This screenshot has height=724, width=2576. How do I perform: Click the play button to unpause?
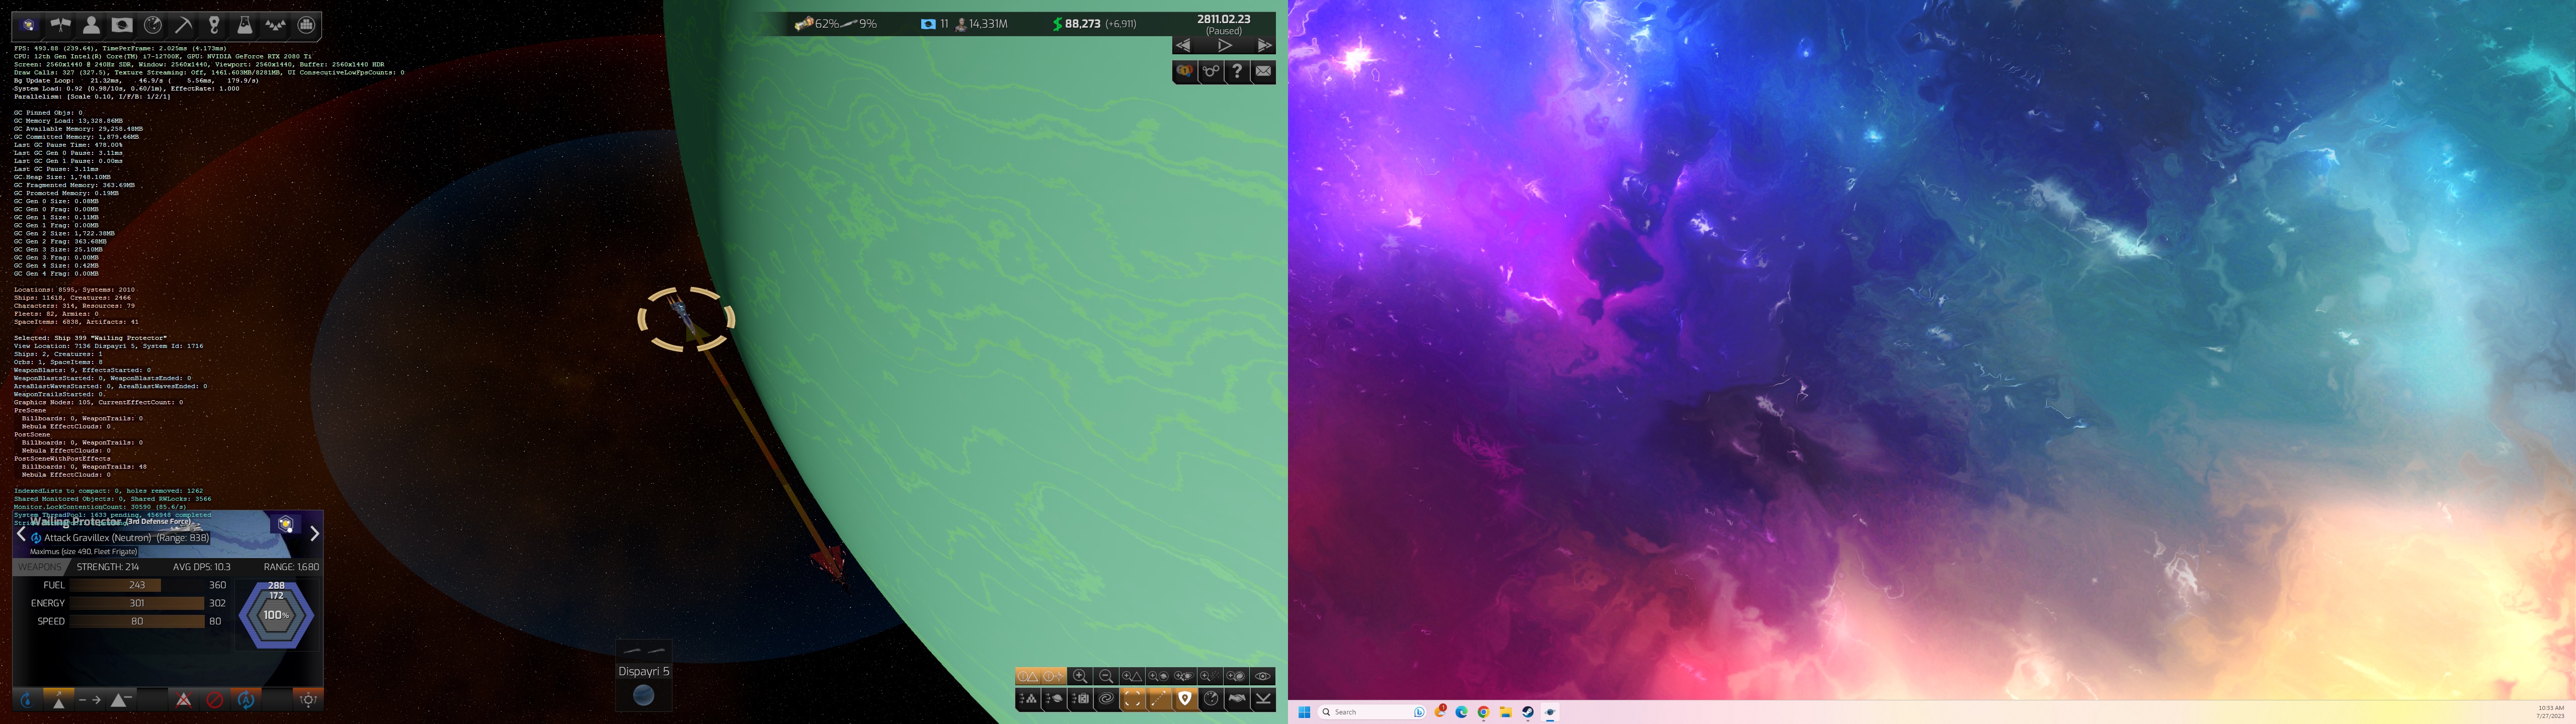click(1224, 45)
